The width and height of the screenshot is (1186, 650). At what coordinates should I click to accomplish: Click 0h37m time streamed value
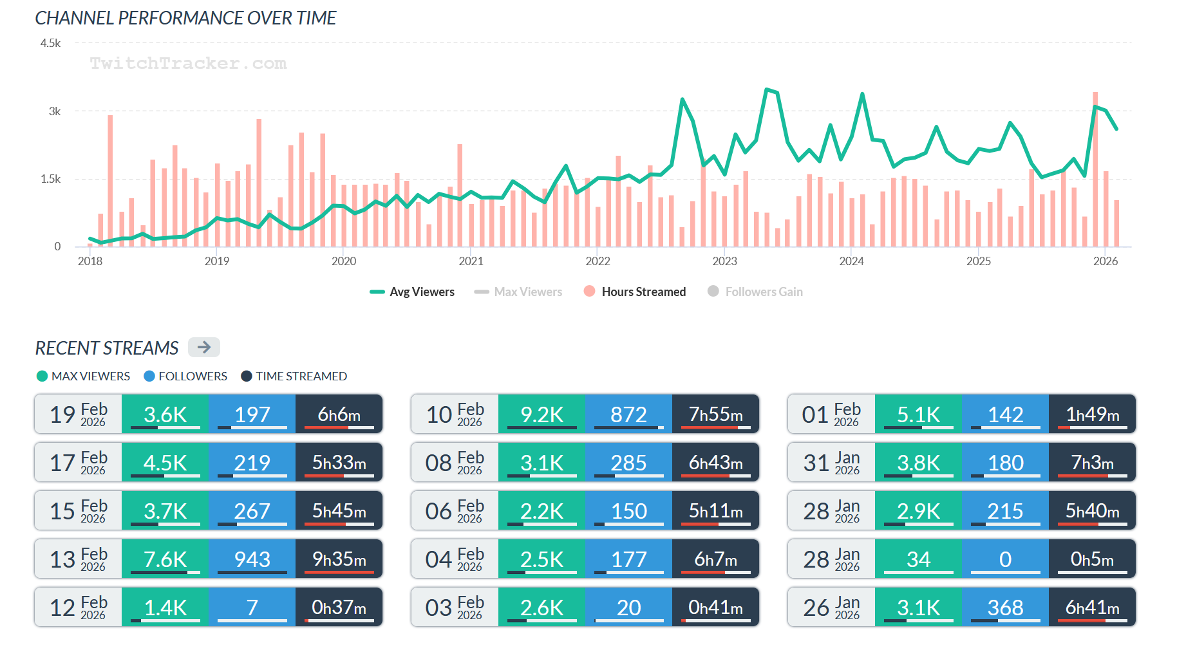pos(339,607)
